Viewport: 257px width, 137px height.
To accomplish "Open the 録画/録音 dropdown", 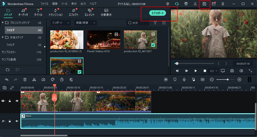I will click(86, 23).
